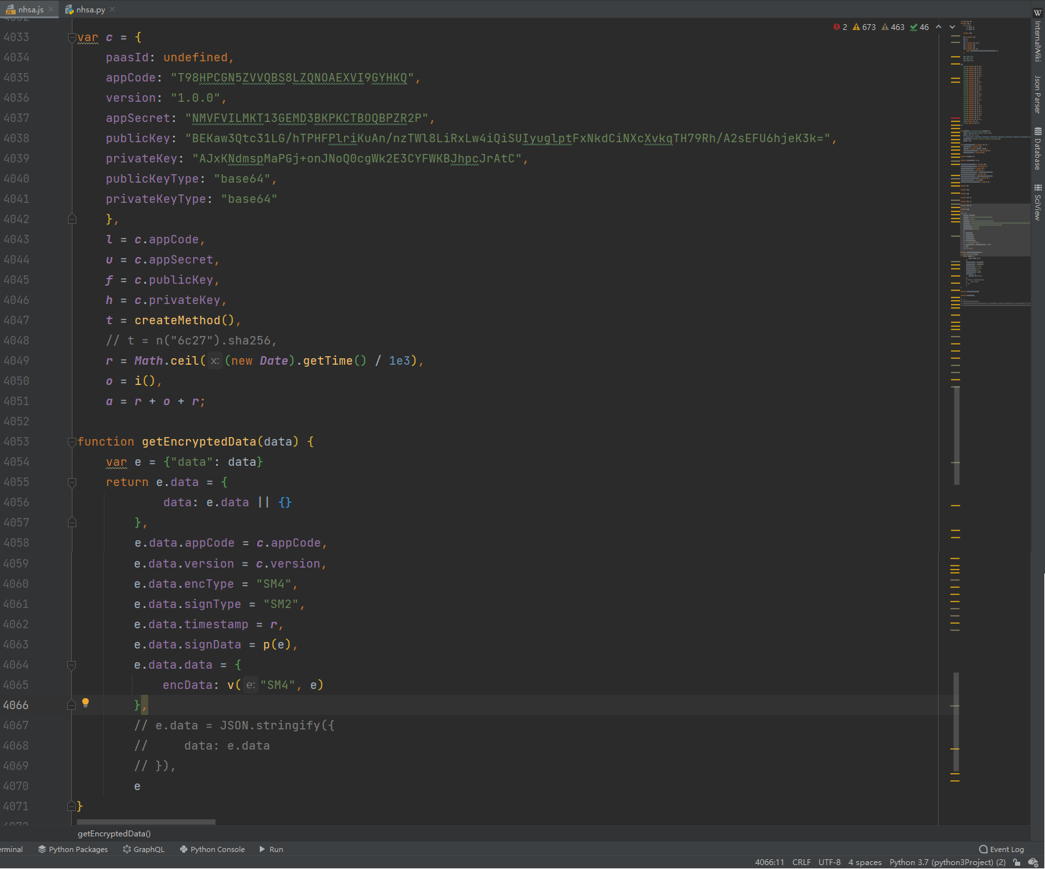Open the Python 3.7 interpreter selector

948,862
